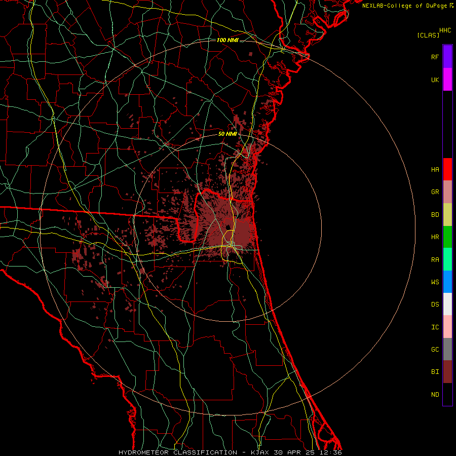
Task: Select the IC light pink swatch
Action: tap(447, 327)
